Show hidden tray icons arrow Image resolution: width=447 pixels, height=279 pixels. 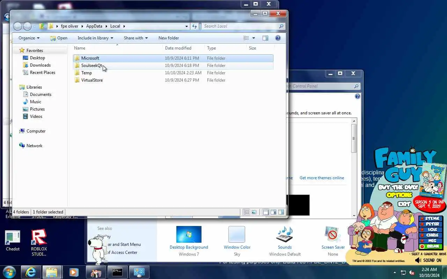pyautogui.click(x=395, y=272)
